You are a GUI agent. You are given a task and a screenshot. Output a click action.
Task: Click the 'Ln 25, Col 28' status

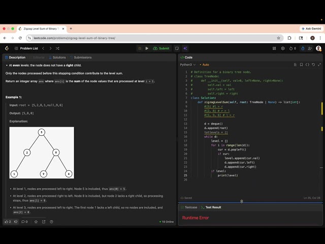tap(312, 198)
